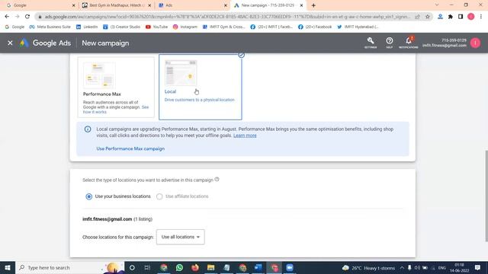This screenshot has width=488, height=274.
Task: Switch to the Ads browser tab
Action: pos(192,5)
